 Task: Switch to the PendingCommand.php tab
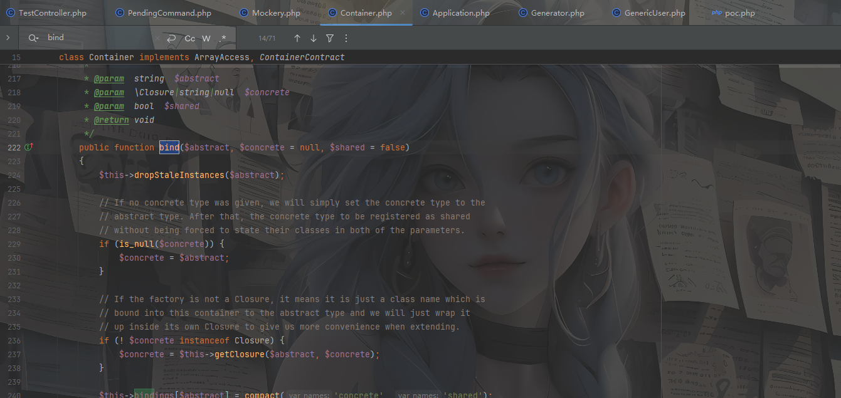coord(169,13)
